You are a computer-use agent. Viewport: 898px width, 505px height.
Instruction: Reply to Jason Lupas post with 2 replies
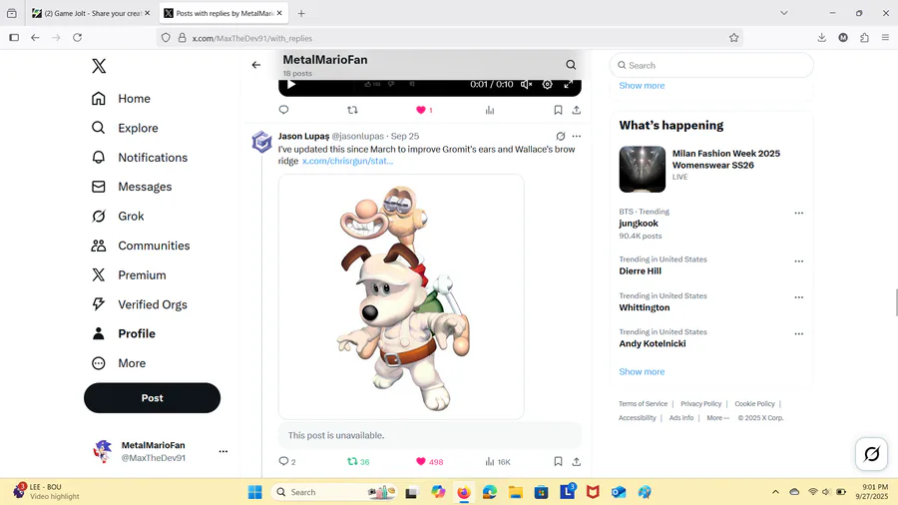[x=287, y=461]
